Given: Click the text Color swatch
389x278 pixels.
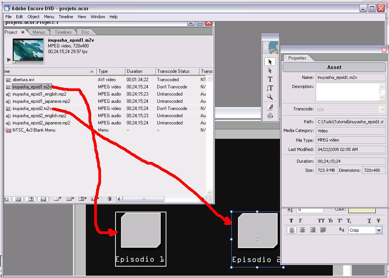Looking at the screenshot, I should click(x=362, y=210).
